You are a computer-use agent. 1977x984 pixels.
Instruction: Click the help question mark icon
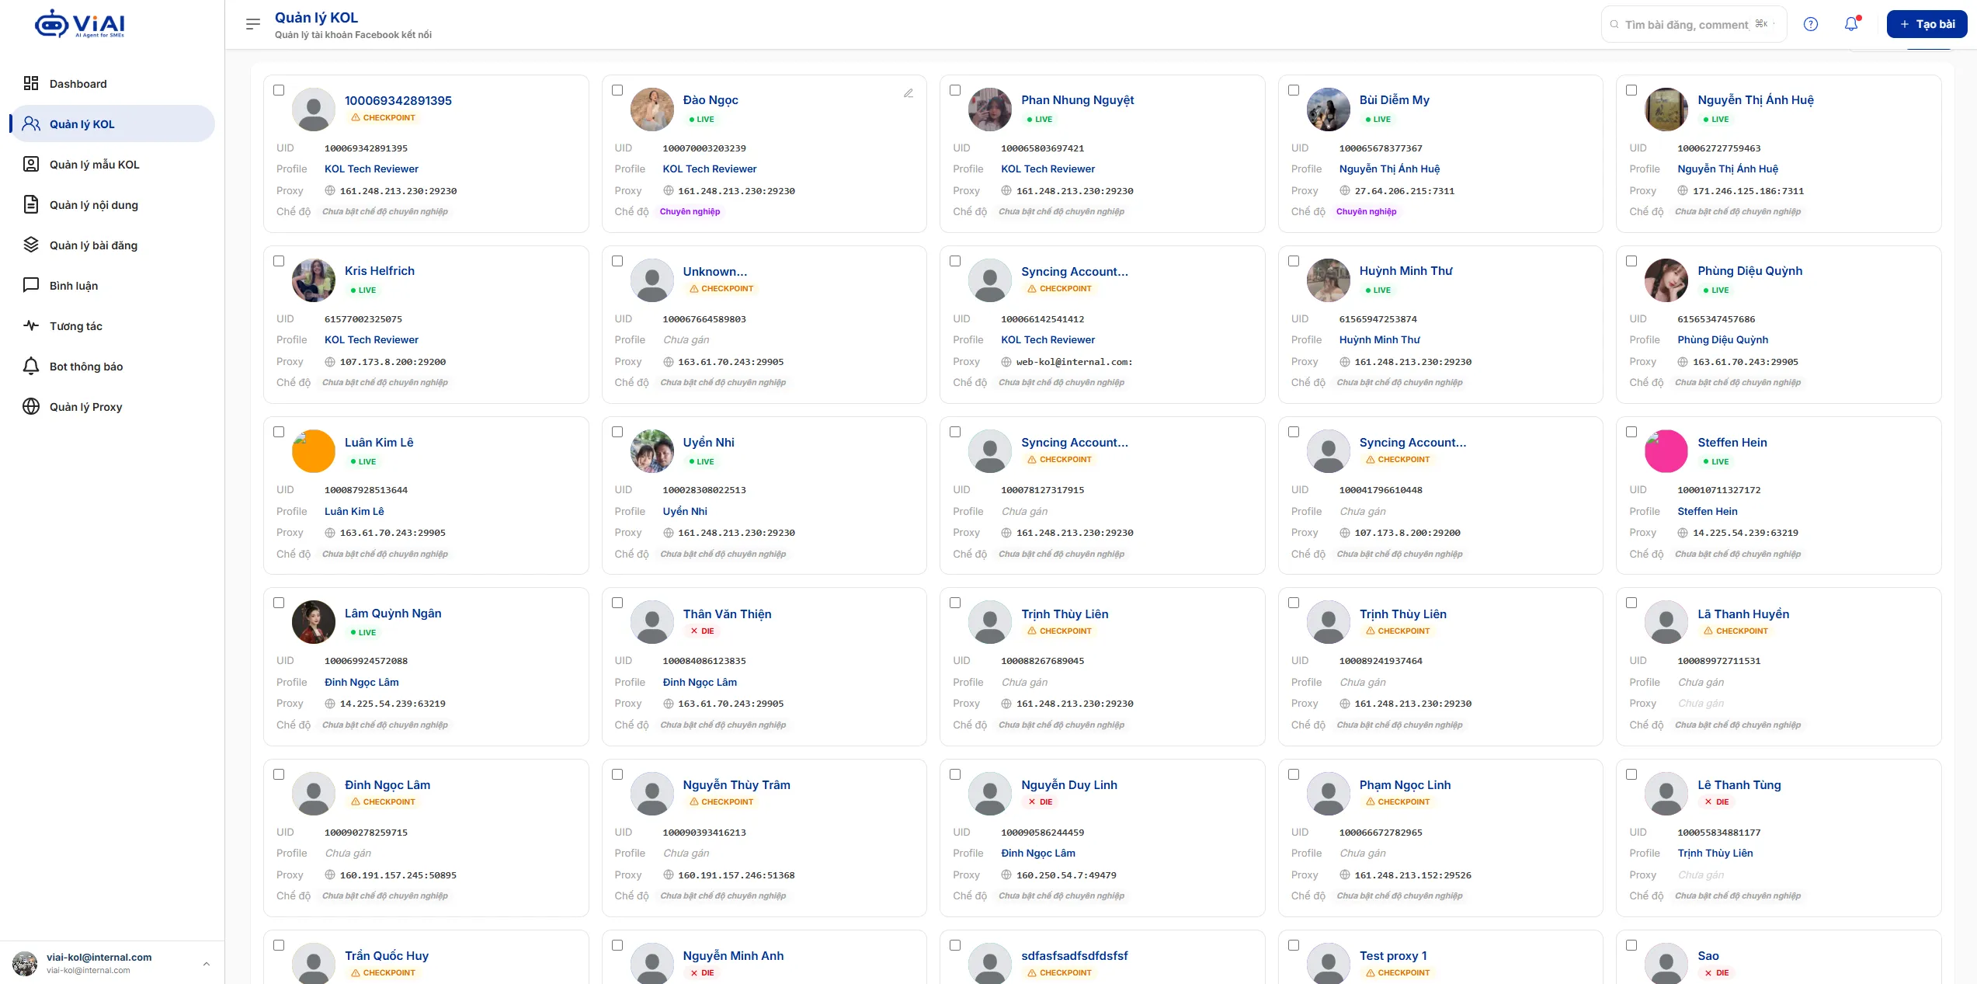[1811, 24]
